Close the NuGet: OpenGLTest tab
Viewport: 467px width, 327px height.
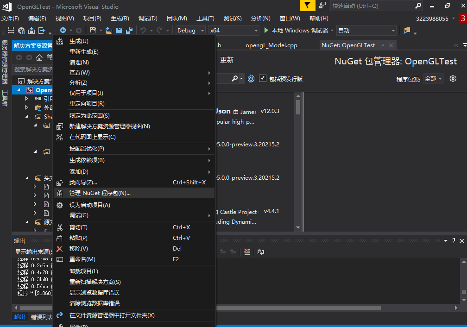(x=391, y=45)
